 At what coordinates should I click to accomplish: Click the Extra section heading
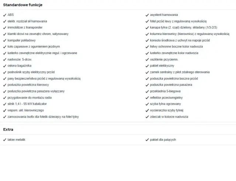tap(8, 129)
